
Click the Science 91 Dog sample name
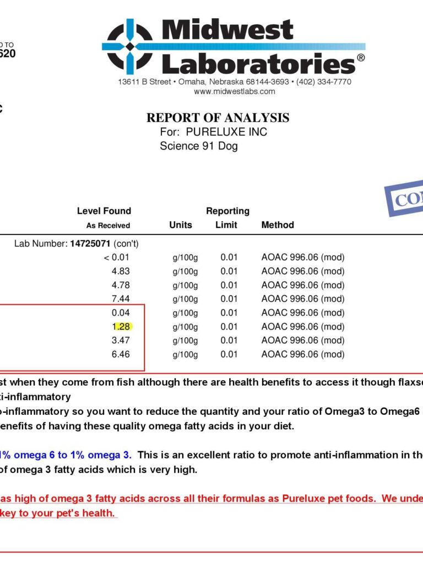click(x=199, y=146)
